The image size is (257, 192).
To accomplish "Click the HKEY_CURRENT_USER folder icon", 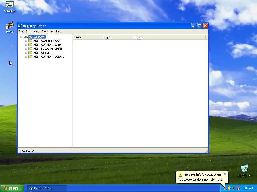I will pyautogui.click(x=30, y=45).
